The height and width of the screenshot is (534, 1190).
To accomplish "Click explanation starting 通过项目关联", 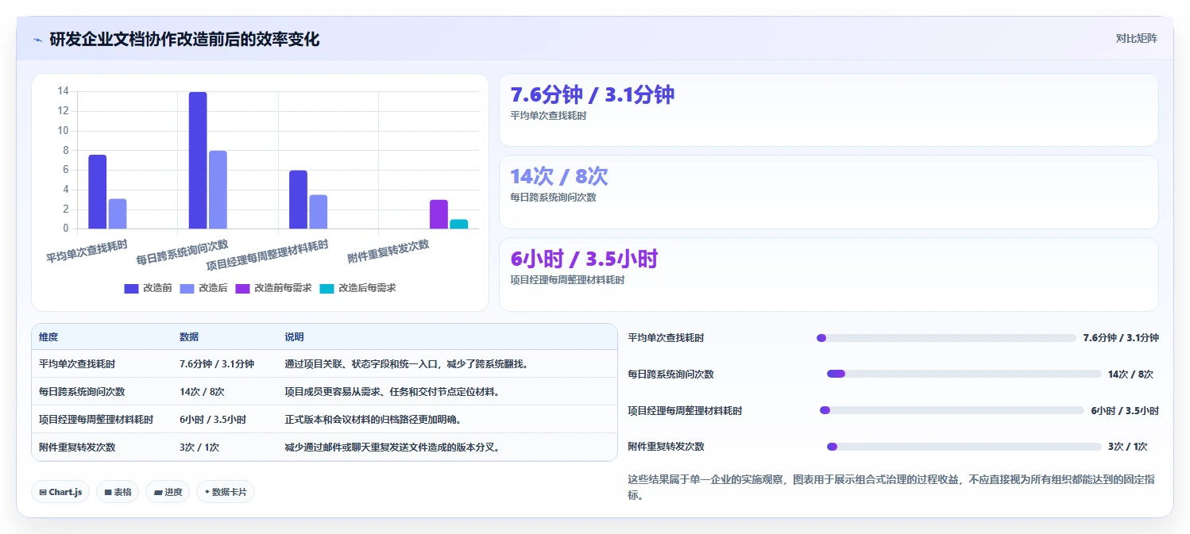I will (x=407, y=364).
